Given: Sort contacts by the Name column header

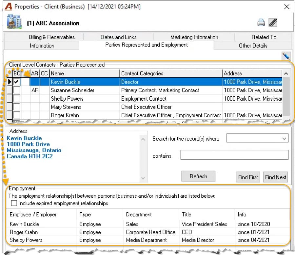Looking at the screenshot, I should coord(85,73).
